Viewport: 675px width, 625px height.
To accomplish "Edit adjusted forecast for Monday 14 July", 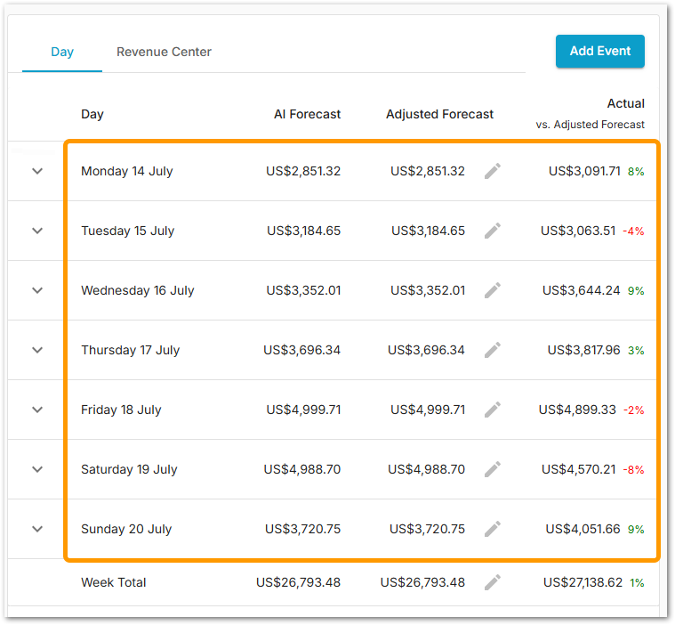I will point(493,171).
